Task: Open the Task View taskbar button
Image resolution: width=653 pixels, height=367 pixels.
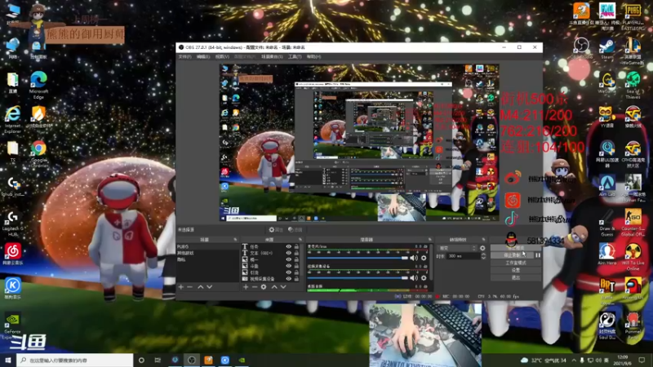Action: [158, 360]
